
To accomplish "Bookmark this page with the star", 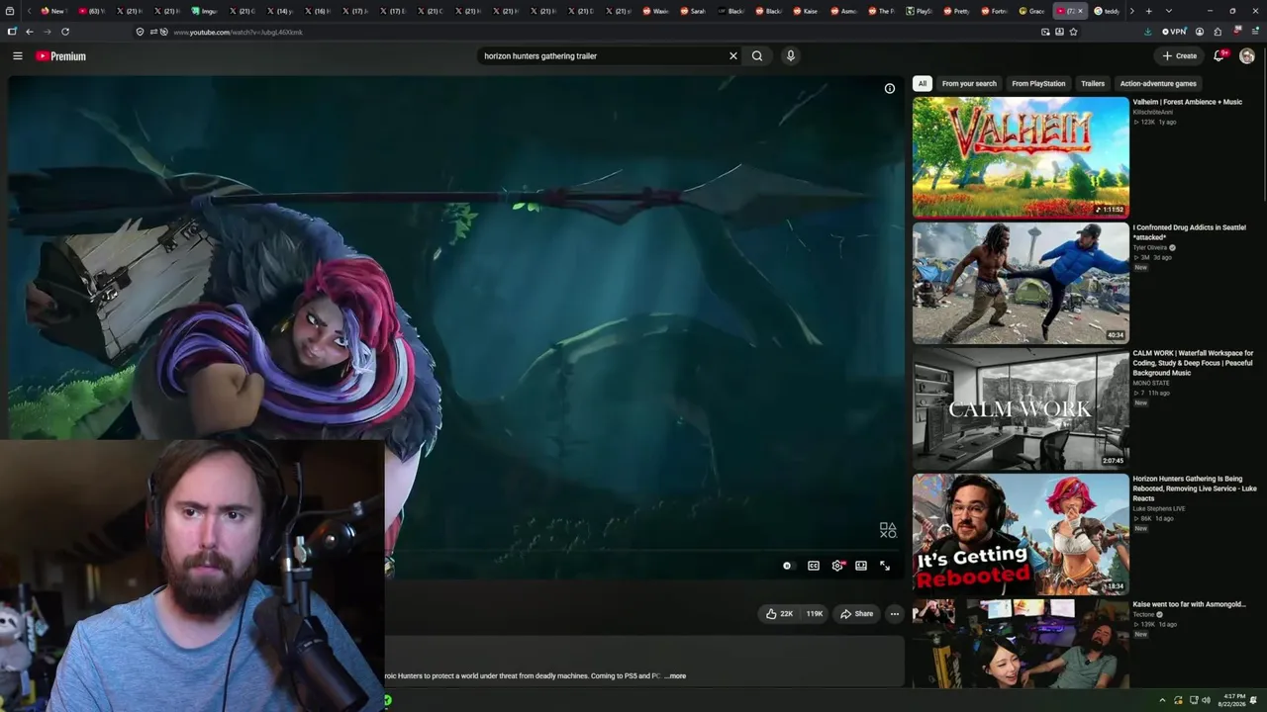I will click(x=1073, y=32).
